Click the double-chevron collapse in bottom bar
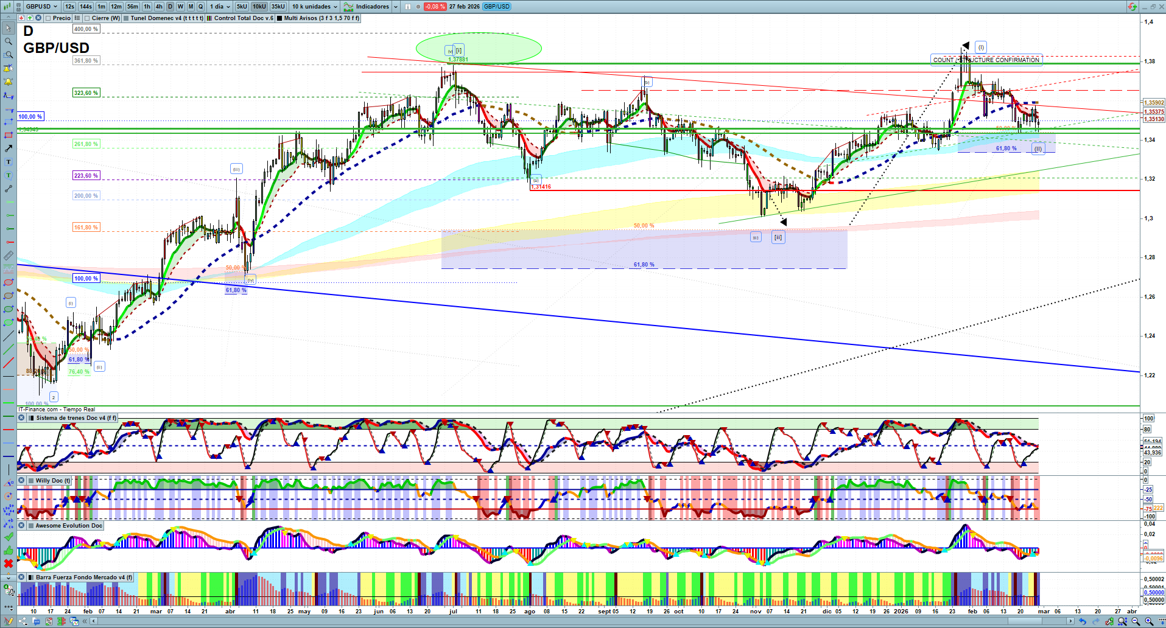 [x=85, y=621]
